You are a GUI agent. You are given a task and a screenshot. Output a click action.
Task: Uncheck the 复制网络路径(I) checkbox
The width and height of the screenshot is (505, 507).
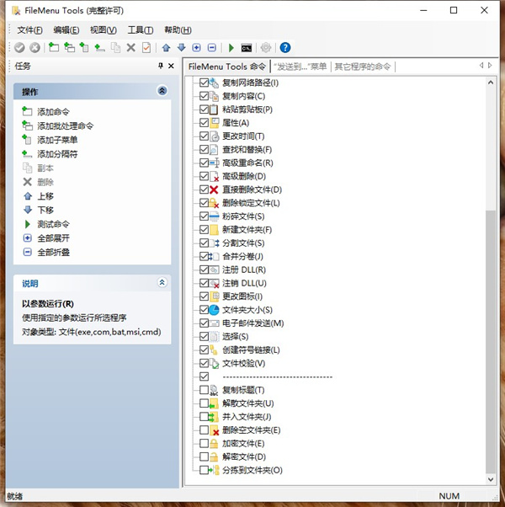[204, 83]
